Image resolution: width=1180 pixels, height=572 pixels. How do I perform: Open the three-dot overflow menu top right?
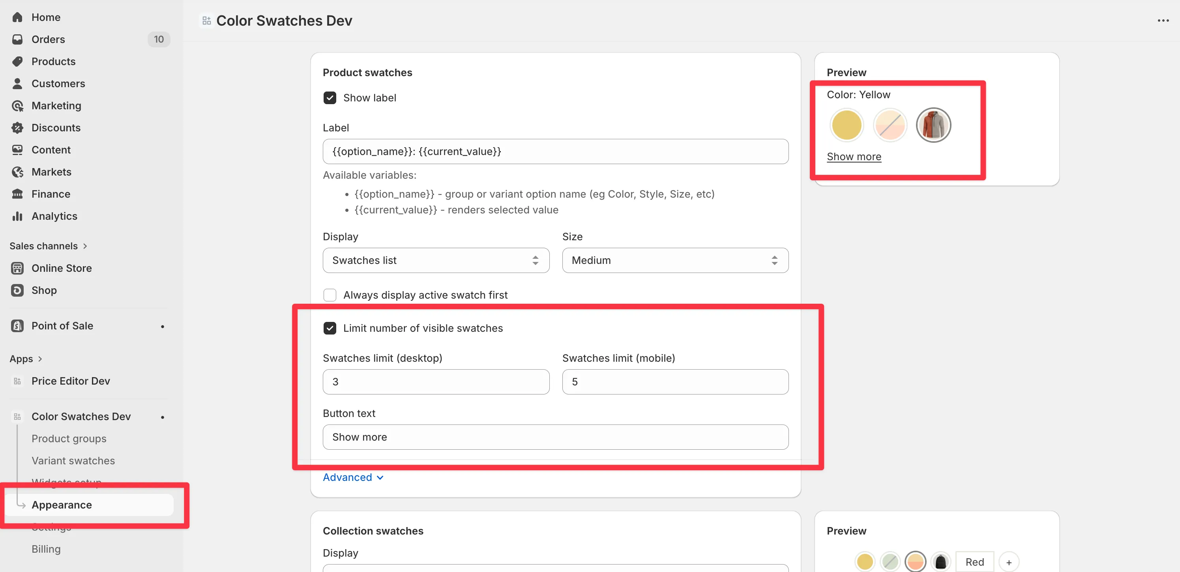tap(1163, 20)
